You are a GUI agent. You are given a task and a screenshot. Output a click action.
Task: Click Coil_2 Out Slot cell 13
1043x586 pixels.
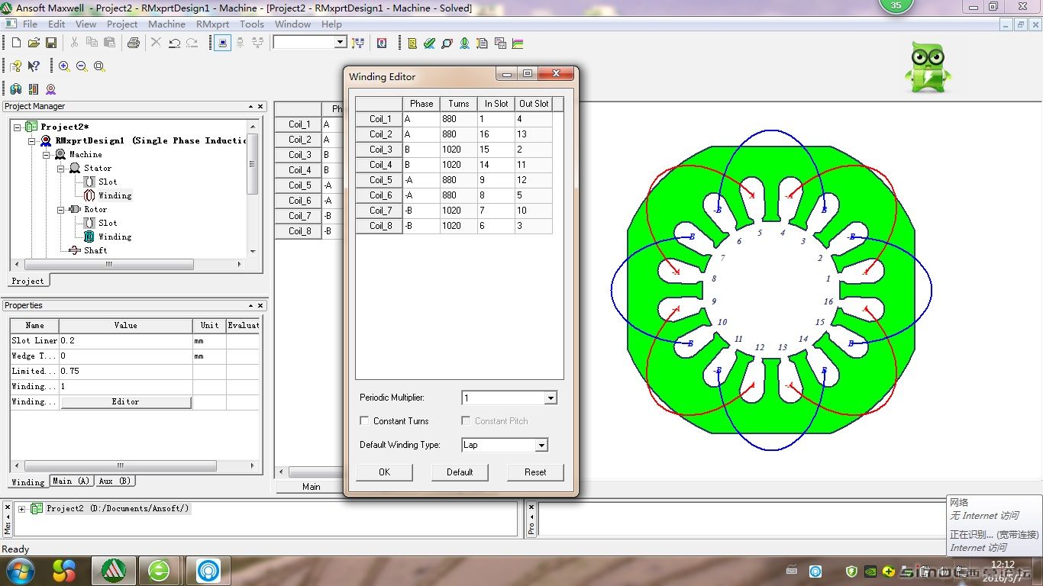(534, 134)
